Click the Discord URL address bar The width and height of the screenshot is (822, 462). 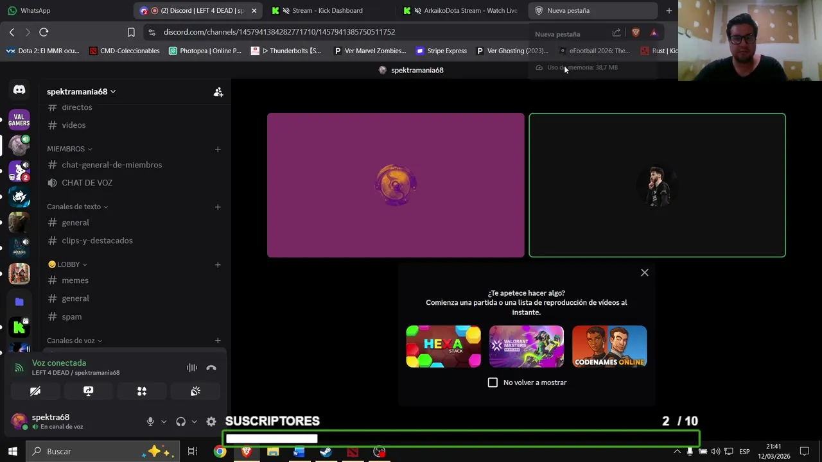[x=279, y=32]
